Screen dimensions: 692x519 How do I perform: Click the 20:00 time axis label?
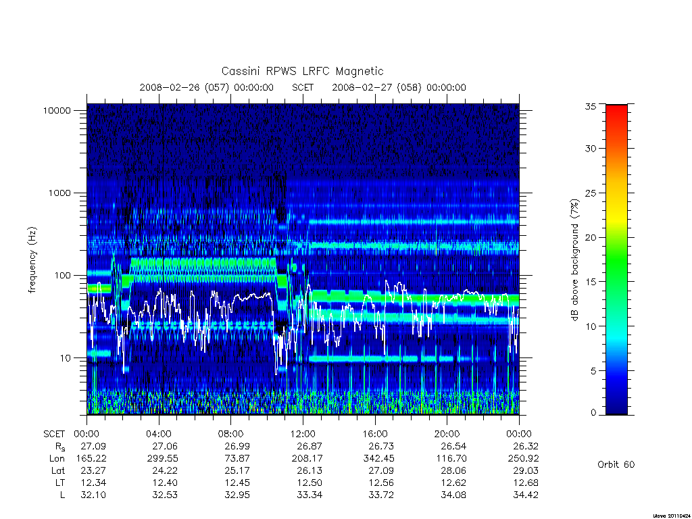[447, 434]
